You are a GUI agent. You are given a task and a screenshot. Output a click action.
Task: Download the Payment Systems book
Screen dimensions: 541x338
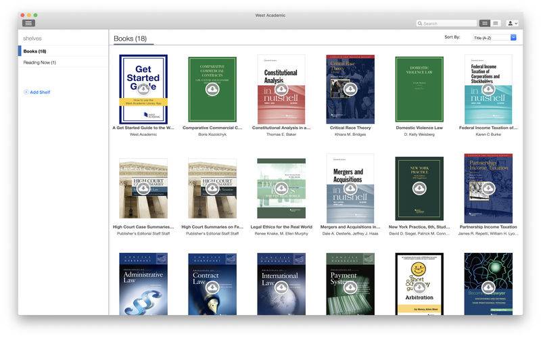(x=350, y=287)
